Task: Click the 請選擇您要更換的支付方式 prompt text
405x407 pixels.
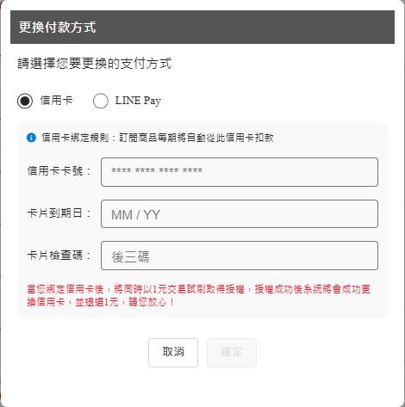Action: coord(95,64)
